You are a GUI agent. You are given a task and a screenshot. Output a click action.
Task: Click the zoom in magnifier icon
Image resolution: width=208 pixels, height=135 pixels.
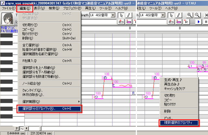[x=189, y=15]
